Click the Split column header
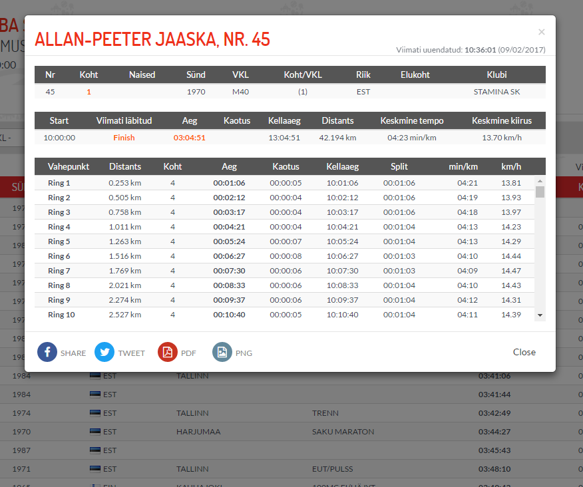Viewport: 583px width, 487px height. point(399,166)
